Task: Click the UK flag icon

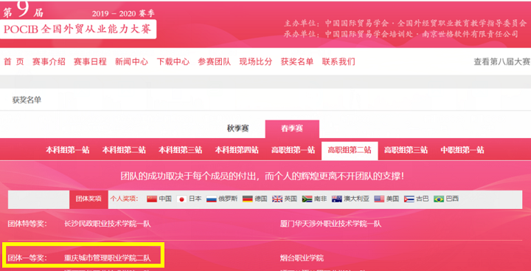Action: point(277,199)
